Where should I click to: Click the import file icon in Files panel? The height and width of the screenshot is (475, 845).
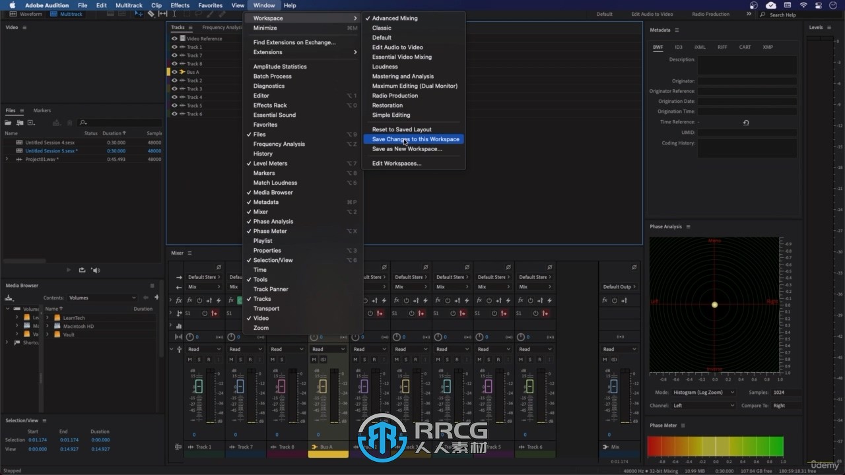20,123
